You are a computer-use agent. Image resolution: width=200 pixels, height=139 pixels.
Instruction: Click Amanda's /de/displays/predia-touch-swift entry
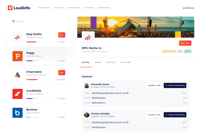pyautogui.click(x=110, y=93)
